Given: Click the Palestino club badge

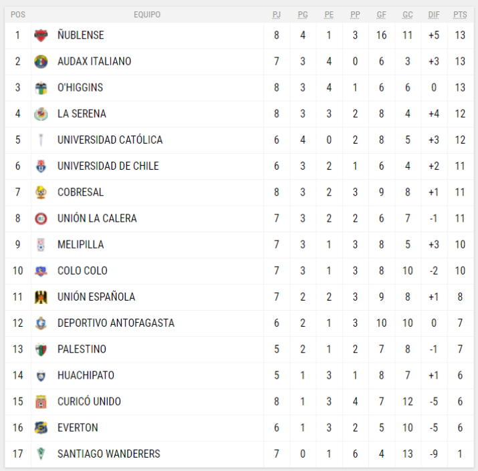Looking at the screenshot, I should pos(41,349).
